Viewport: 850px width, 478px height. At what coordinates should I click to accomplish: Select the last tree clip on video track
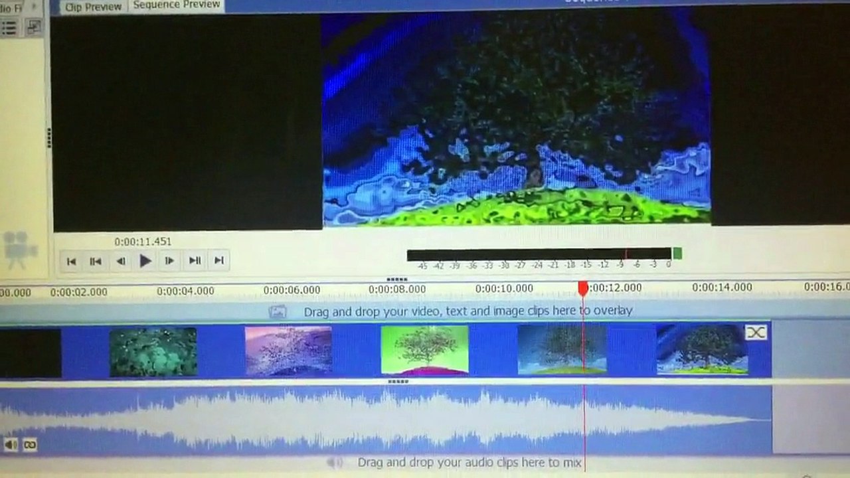[x=702, y=349]
